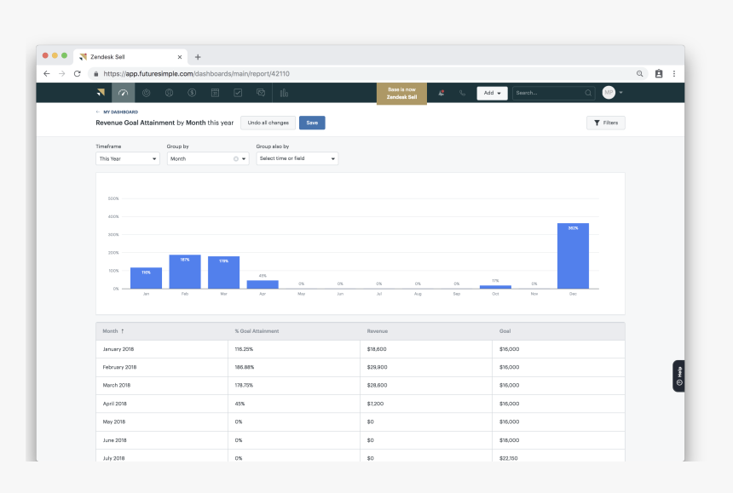Viewport: 733px width, 493px height.
Task: Open Group also by dropdown
Action: (297, 158)
